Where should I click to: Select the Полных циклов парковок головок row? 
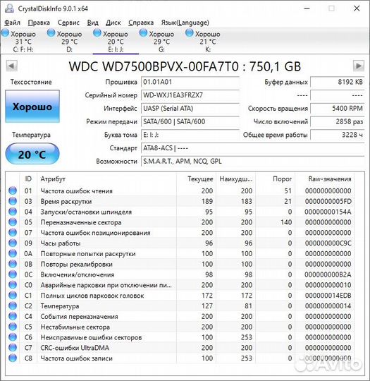180,295
